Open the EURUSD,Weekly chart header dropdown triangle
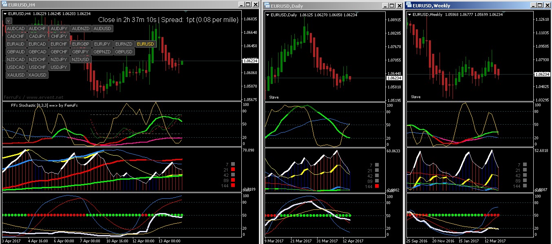552x244 pixels. pyautogui.click(x=409, y=15)
